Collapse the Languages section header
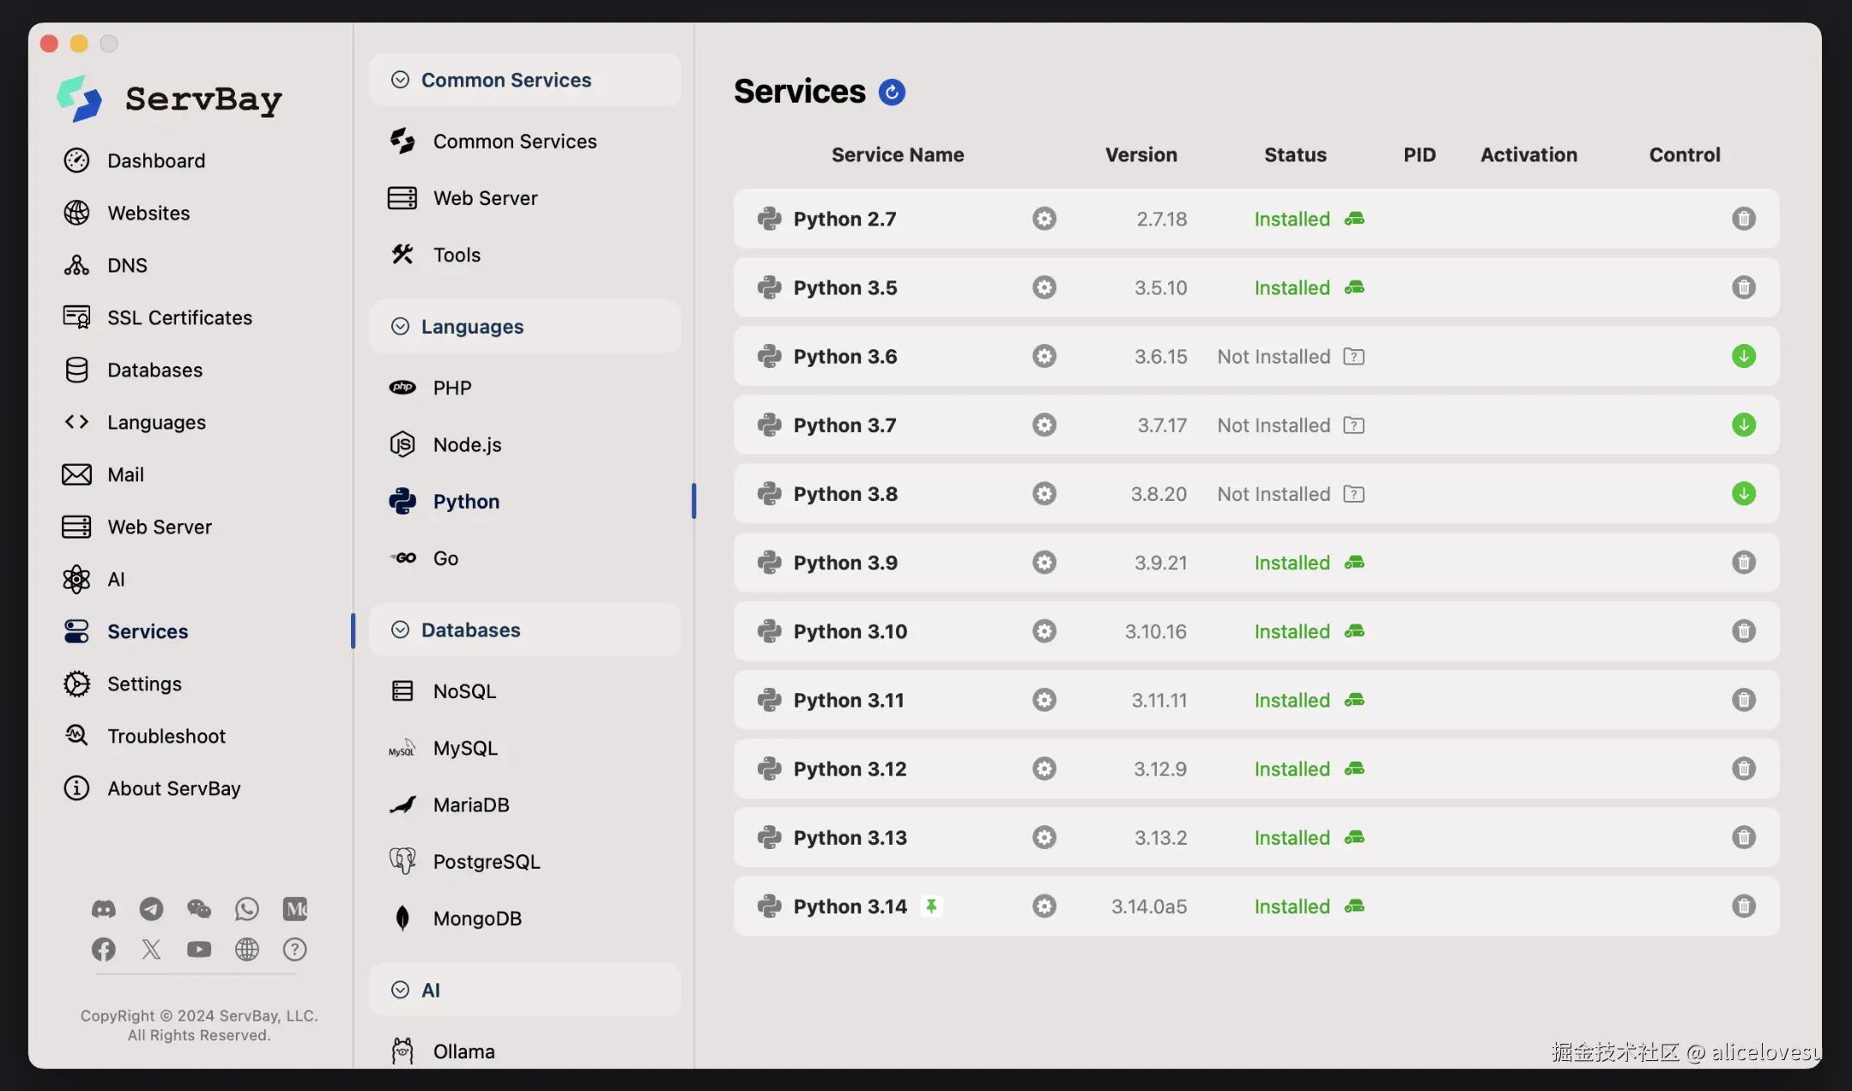 [x=472, y=326]
